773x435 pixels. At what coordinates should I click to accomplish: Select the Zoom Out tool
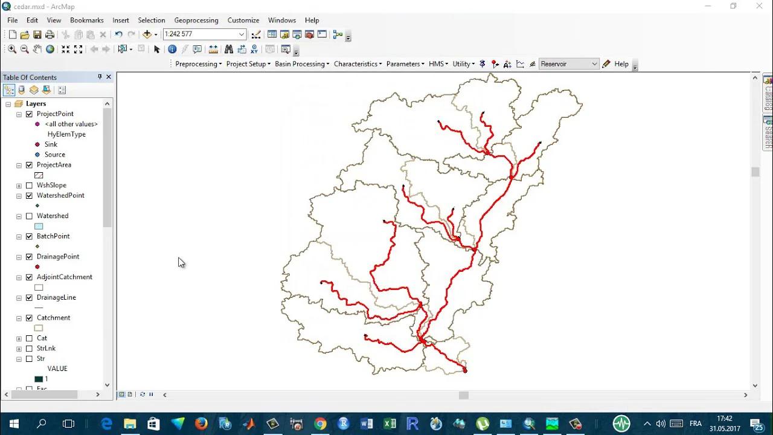[25, 50]
